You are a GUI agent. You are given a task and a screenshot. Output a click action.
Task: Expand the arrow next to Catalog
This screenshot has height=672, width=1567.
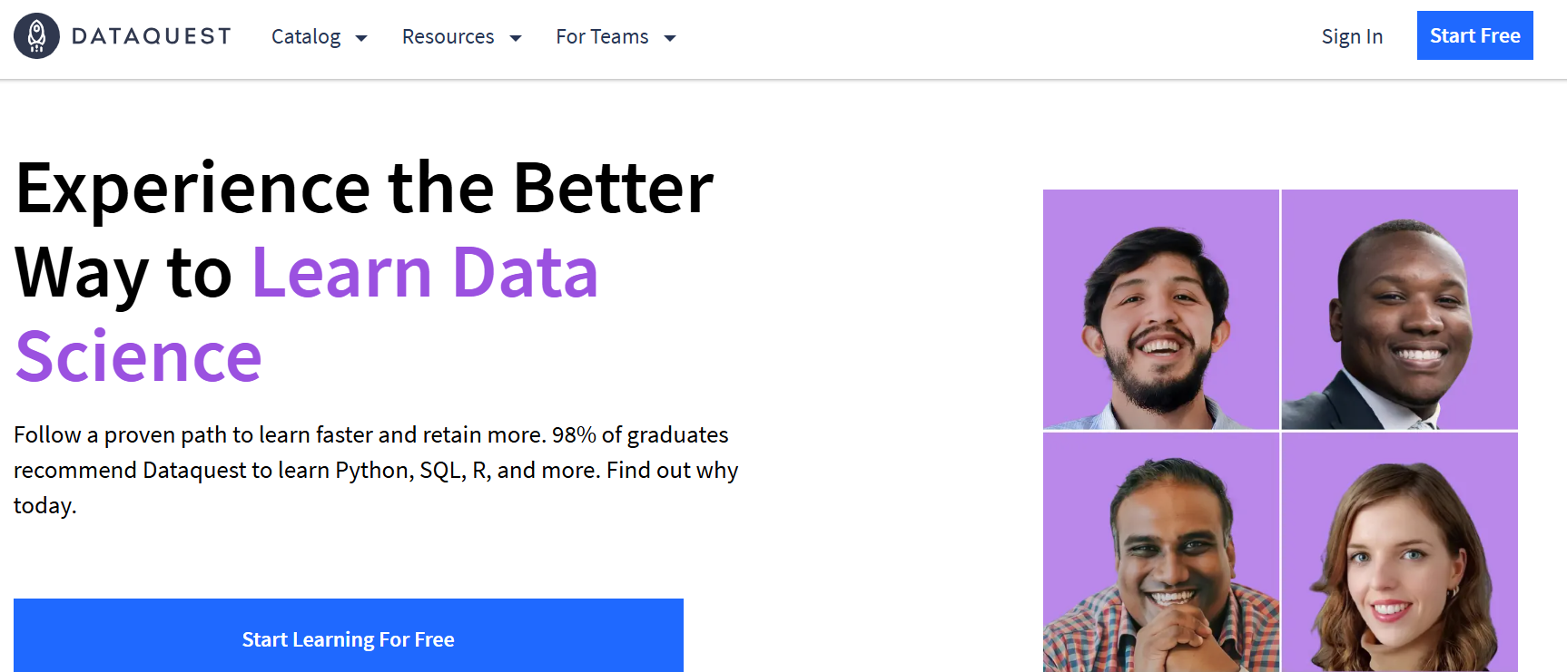point(361,38)
